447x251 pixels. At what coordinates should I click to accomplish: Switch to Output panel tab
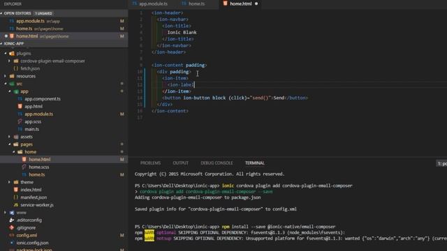pos(180,163)
